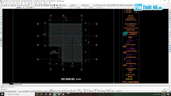Click the Layer Previous icon
Viewport: 171px width, 96px height.
tap(54, 8)
